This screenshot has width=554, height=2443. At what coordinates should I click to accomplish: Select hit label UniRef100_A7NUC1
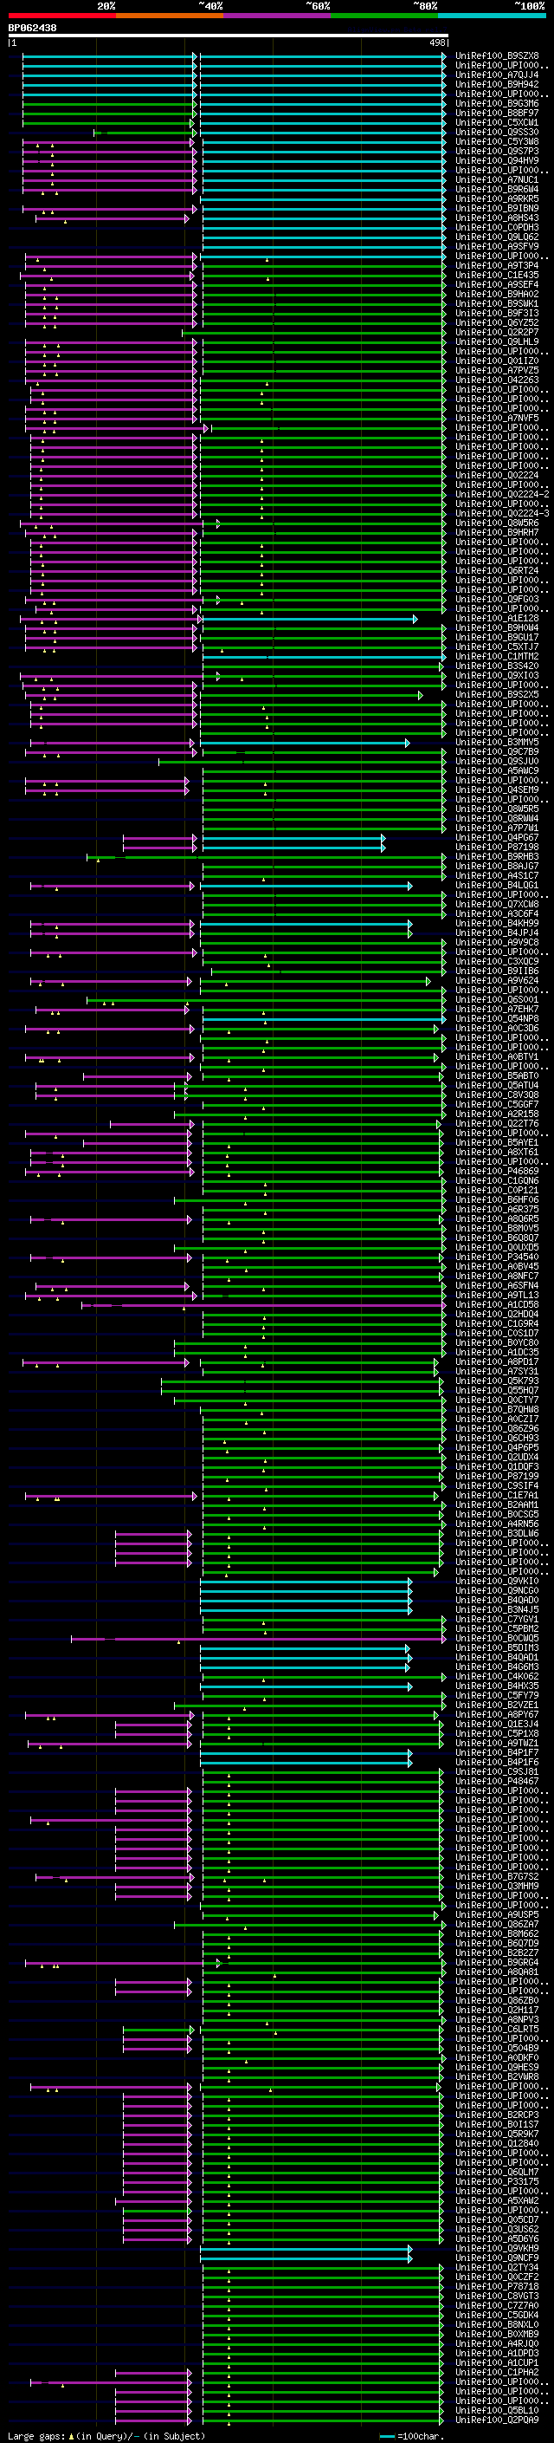(497, 180)
